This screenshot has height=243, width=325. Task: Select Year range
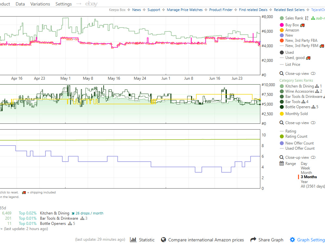304,182
